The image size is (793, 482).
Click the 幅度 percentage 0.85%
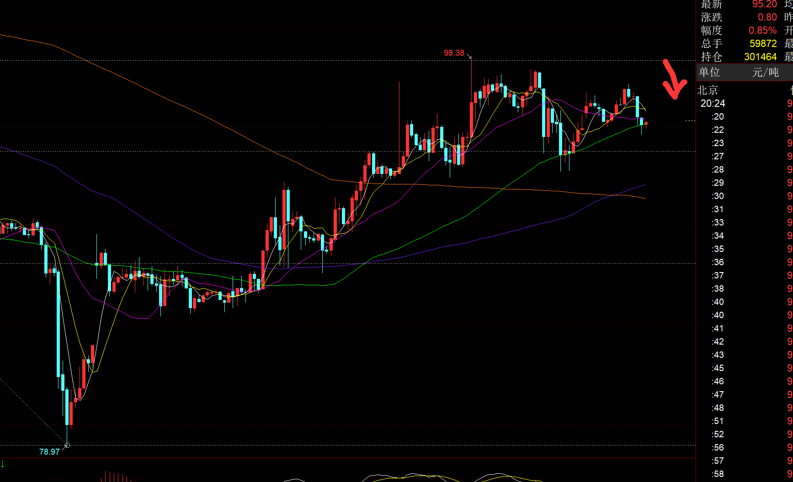tap(762, 31)
